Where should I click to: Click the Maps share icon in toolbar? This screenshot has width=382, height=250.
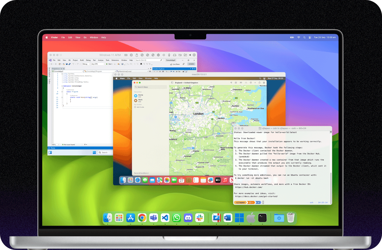(259, 82)
